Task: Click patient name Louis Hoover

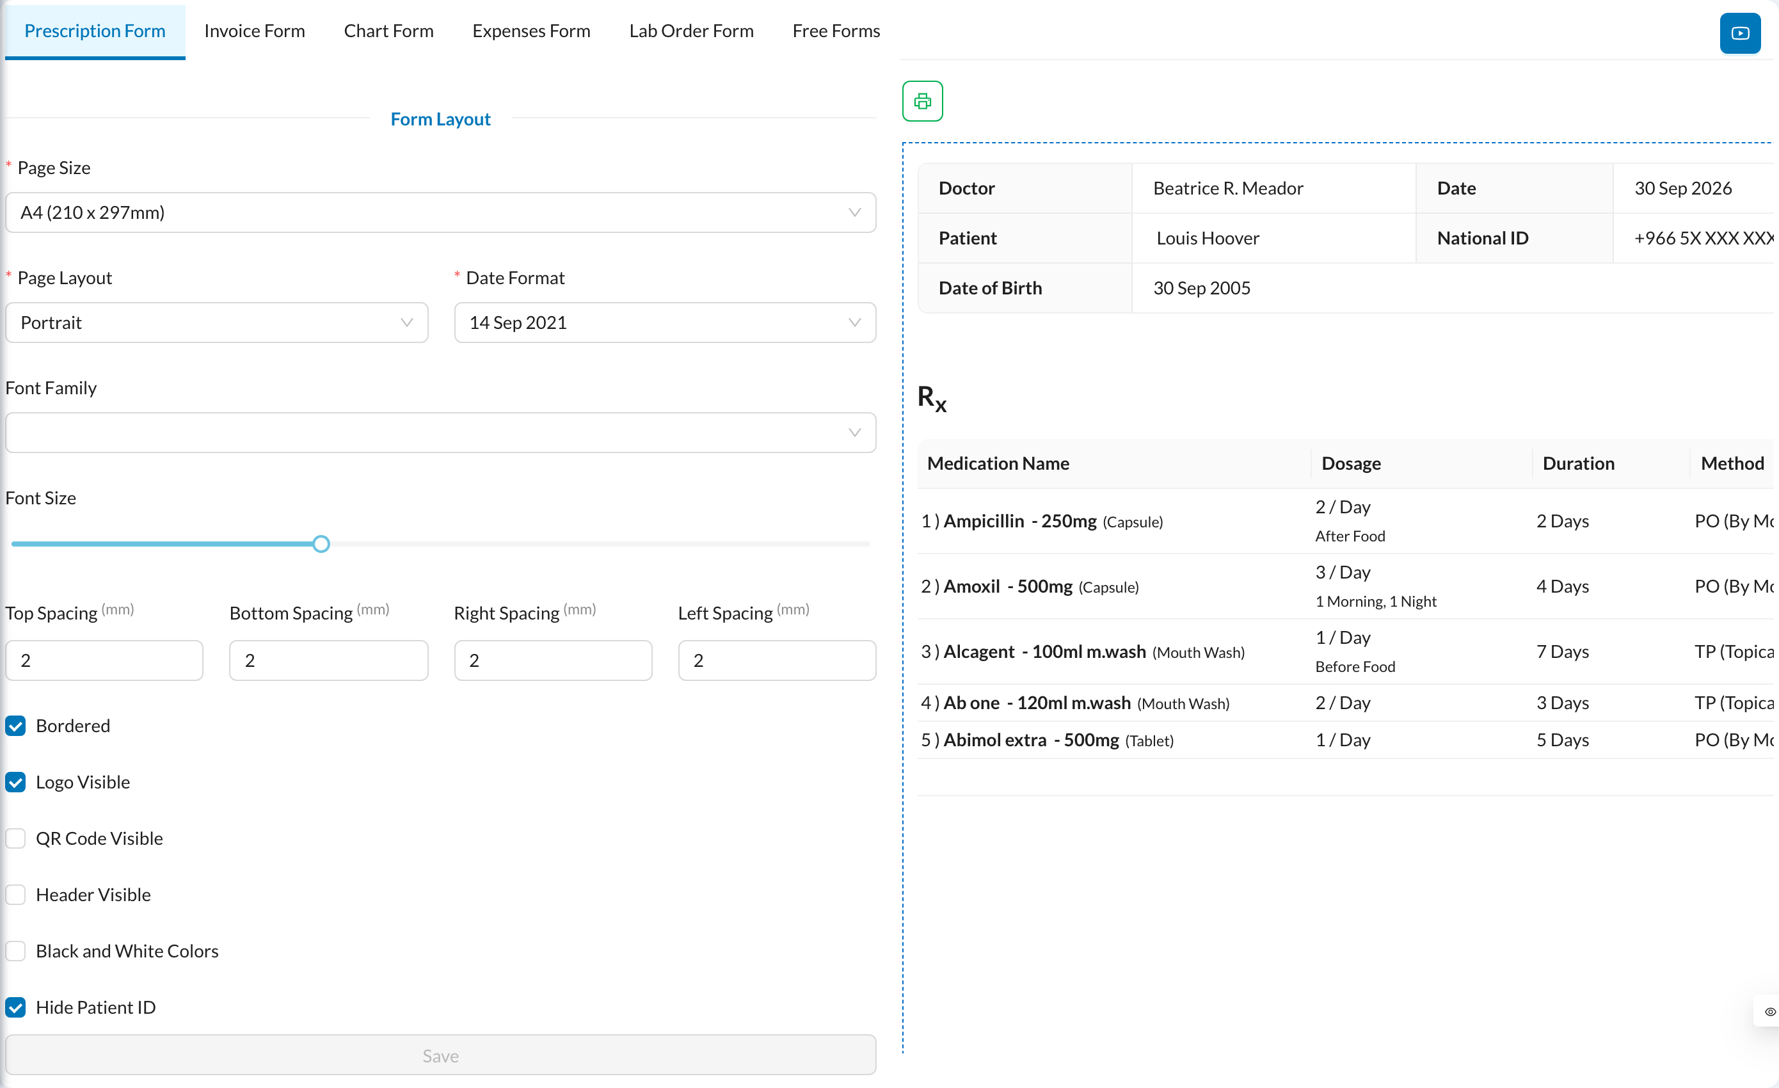Action: click(x=1207, y=238)
